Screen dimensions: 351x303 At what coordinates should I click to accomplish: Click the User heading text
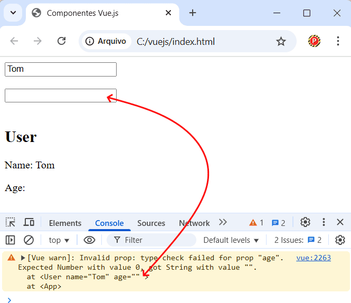(21, 137)
